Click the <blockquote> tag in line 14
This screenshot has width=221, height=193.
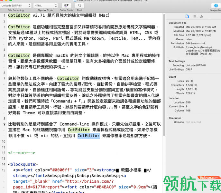tap(23, 164)
